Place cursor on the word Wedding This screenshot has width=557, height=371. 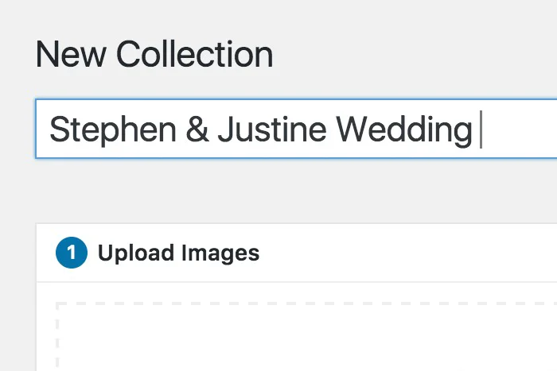pyautogui.click(x=404, y=130)
